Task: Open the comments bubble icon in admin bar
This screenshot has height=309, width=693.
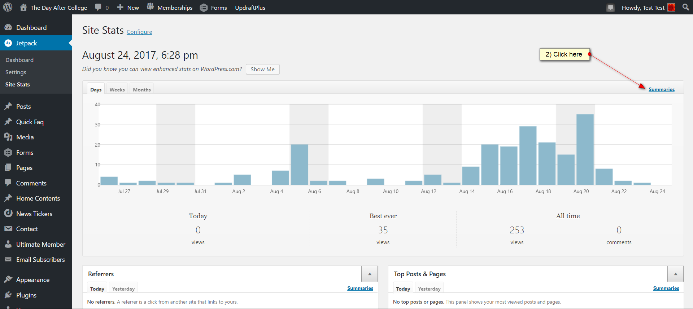Action: 98,7
